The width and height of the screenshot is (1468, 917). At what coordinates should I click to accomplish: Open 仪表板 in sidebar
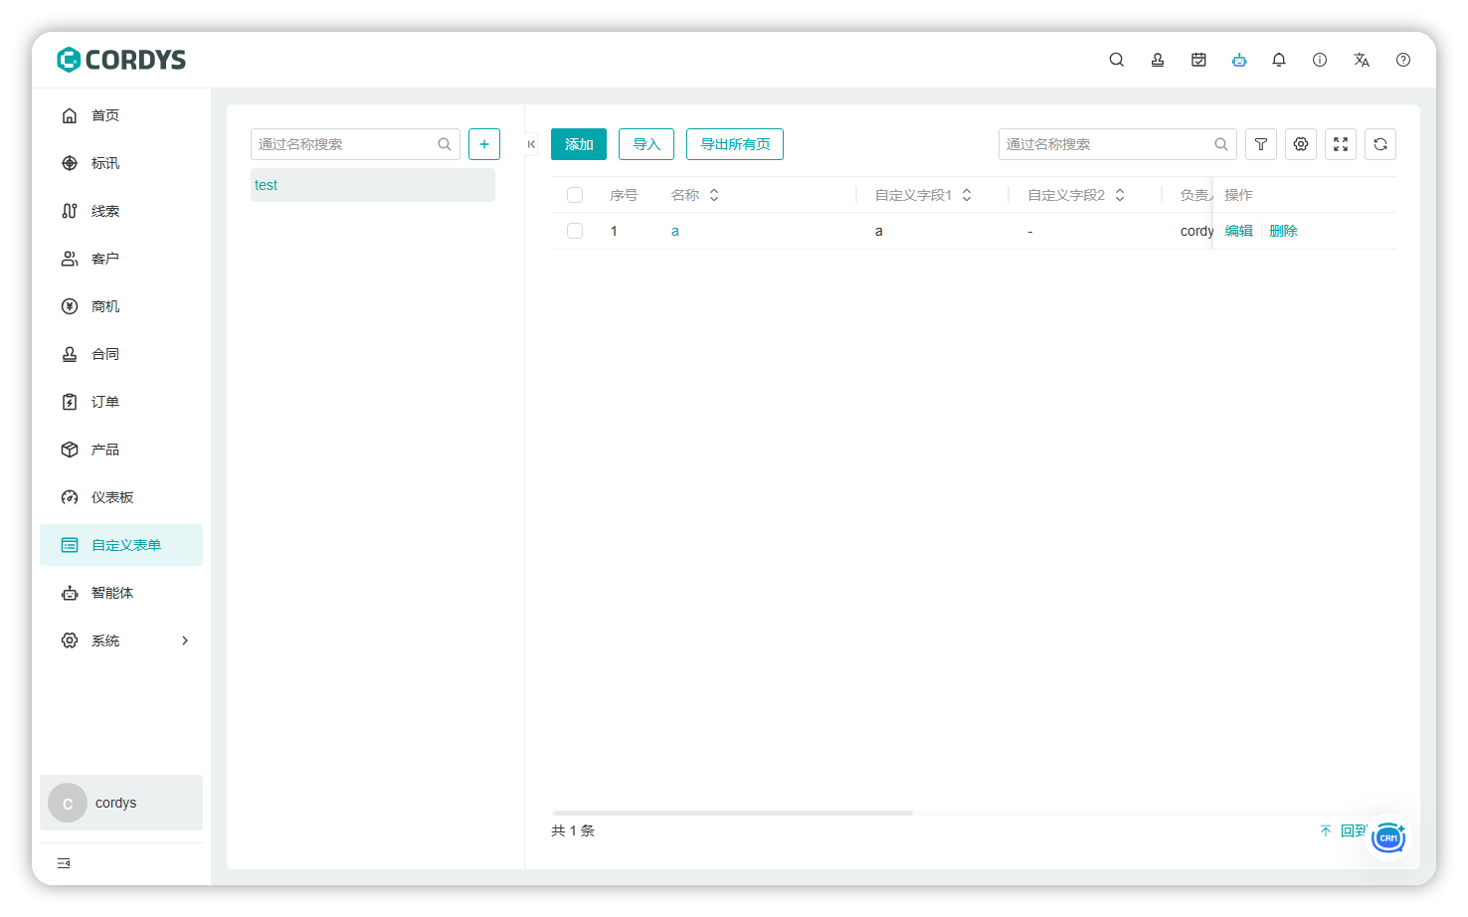point(121,497)
